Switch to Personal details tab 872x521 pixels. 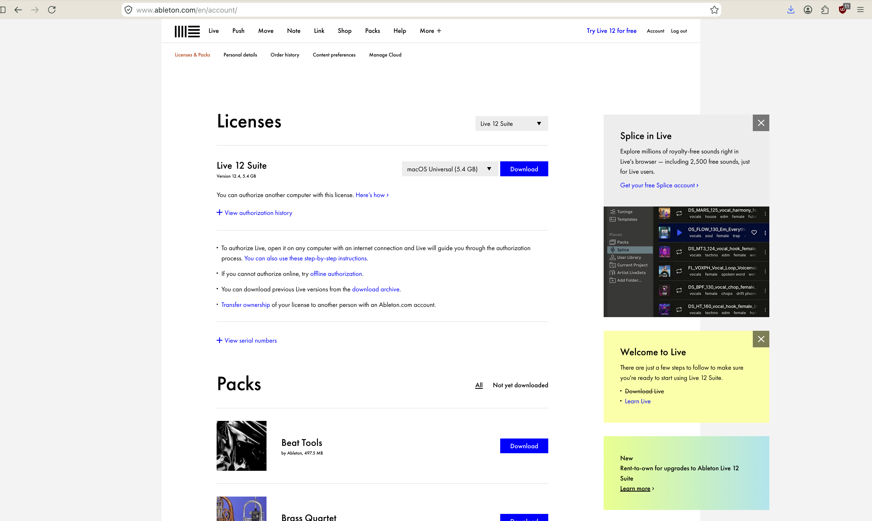click(x=240, y=55)
